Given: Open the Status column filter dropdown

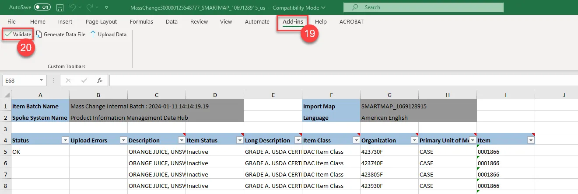Looking at the screenshot, I should point(65,140).
